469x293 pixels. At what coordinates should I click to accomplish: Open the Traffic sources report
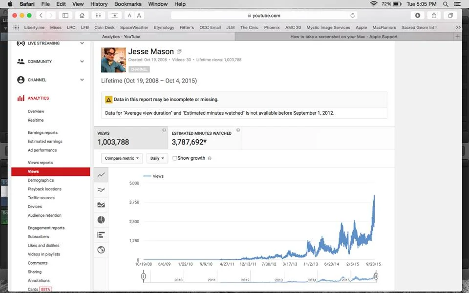[41, 198]
